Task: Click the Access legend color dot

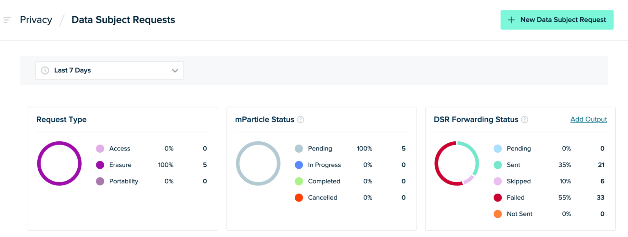Action: click(x=100, y=149)
